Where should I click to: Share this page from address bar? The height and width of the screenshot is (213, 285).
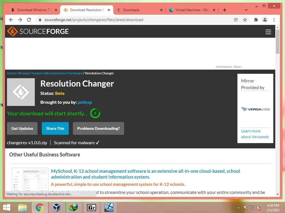[x=236, y=20]
